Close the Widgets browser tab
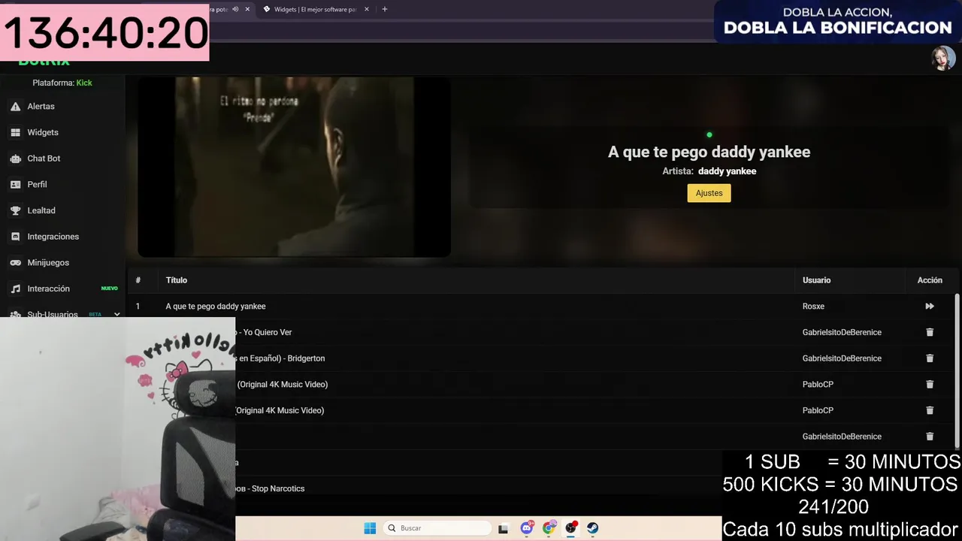This screenshot has width=962, height=541. [x=367, y=9]
